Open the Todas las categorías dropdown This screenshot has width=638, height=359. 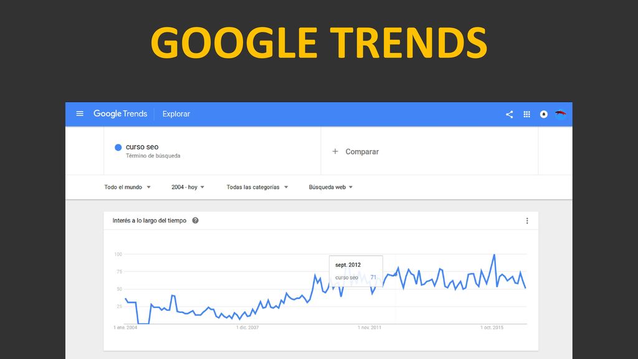click(x=257, y=187)
